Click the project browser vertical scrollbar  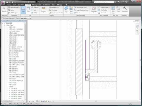click(25, 61)
